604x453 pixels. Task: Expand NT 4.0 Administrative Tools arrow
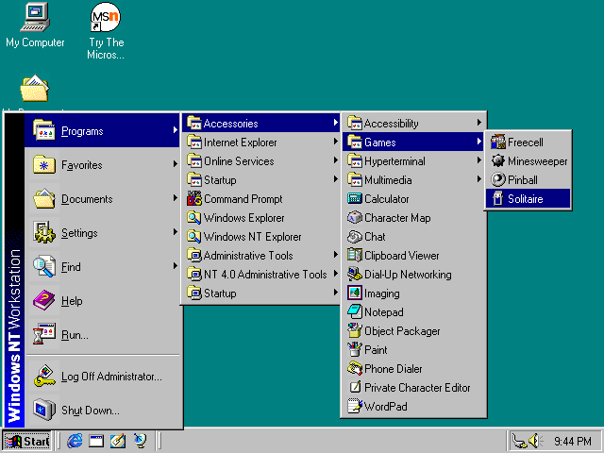coord(336,274)
